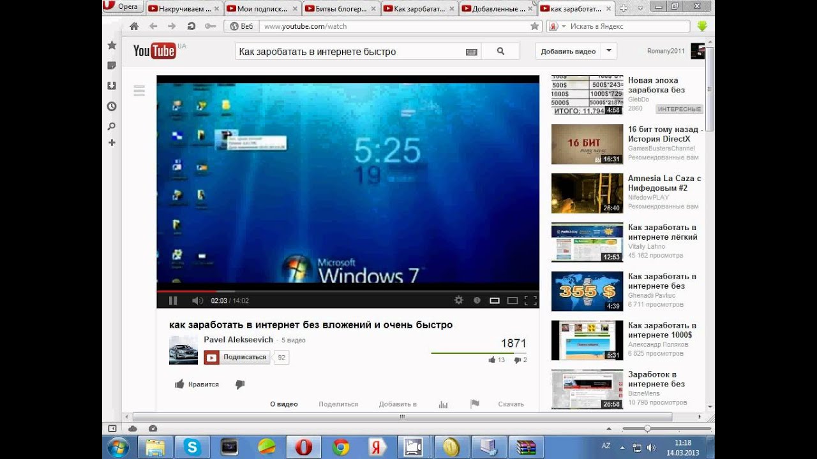Open the Bookmarks panel in Opera sidebar
The image size is (817, 459).
112,45
